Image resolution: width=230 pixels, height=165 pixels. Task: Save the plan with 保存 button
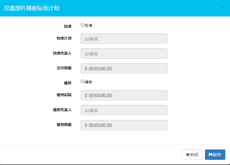[215, 155]
